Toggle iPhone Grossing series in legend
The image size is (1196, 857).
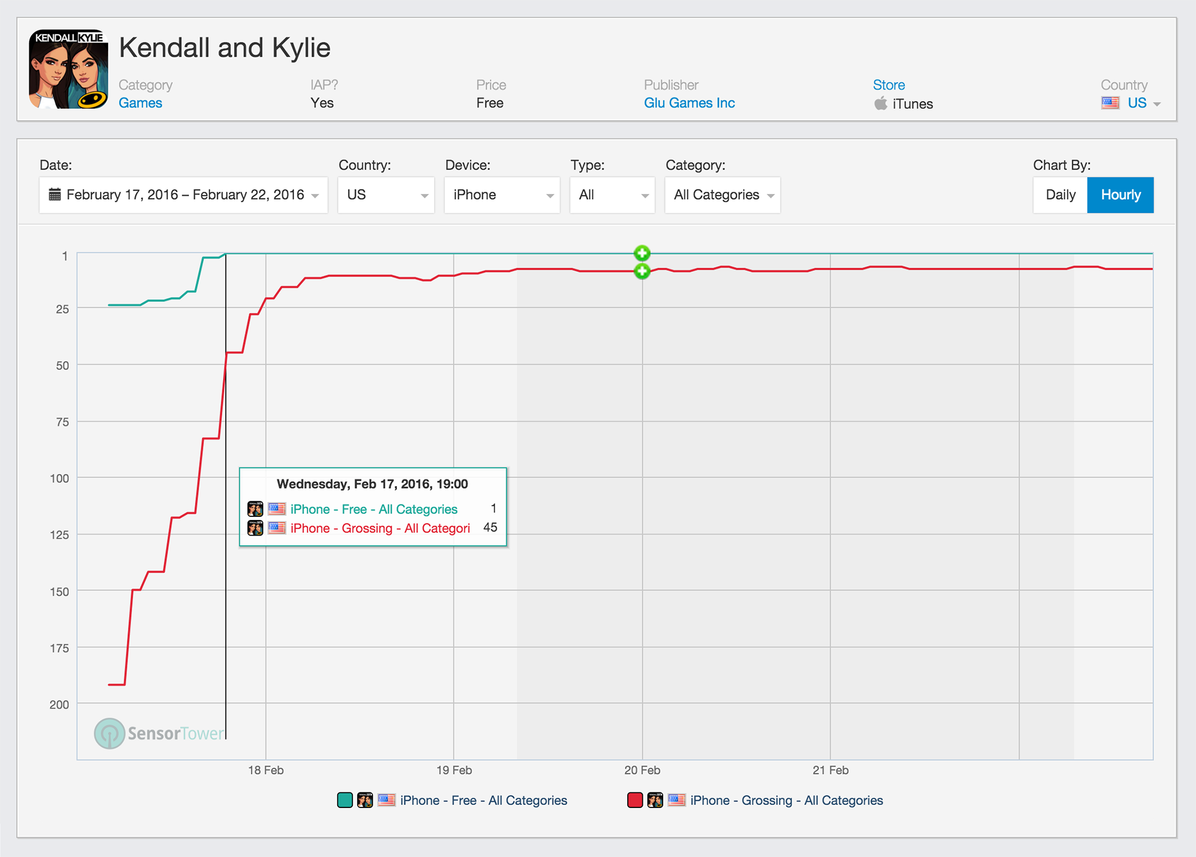(x=786, y=800)
